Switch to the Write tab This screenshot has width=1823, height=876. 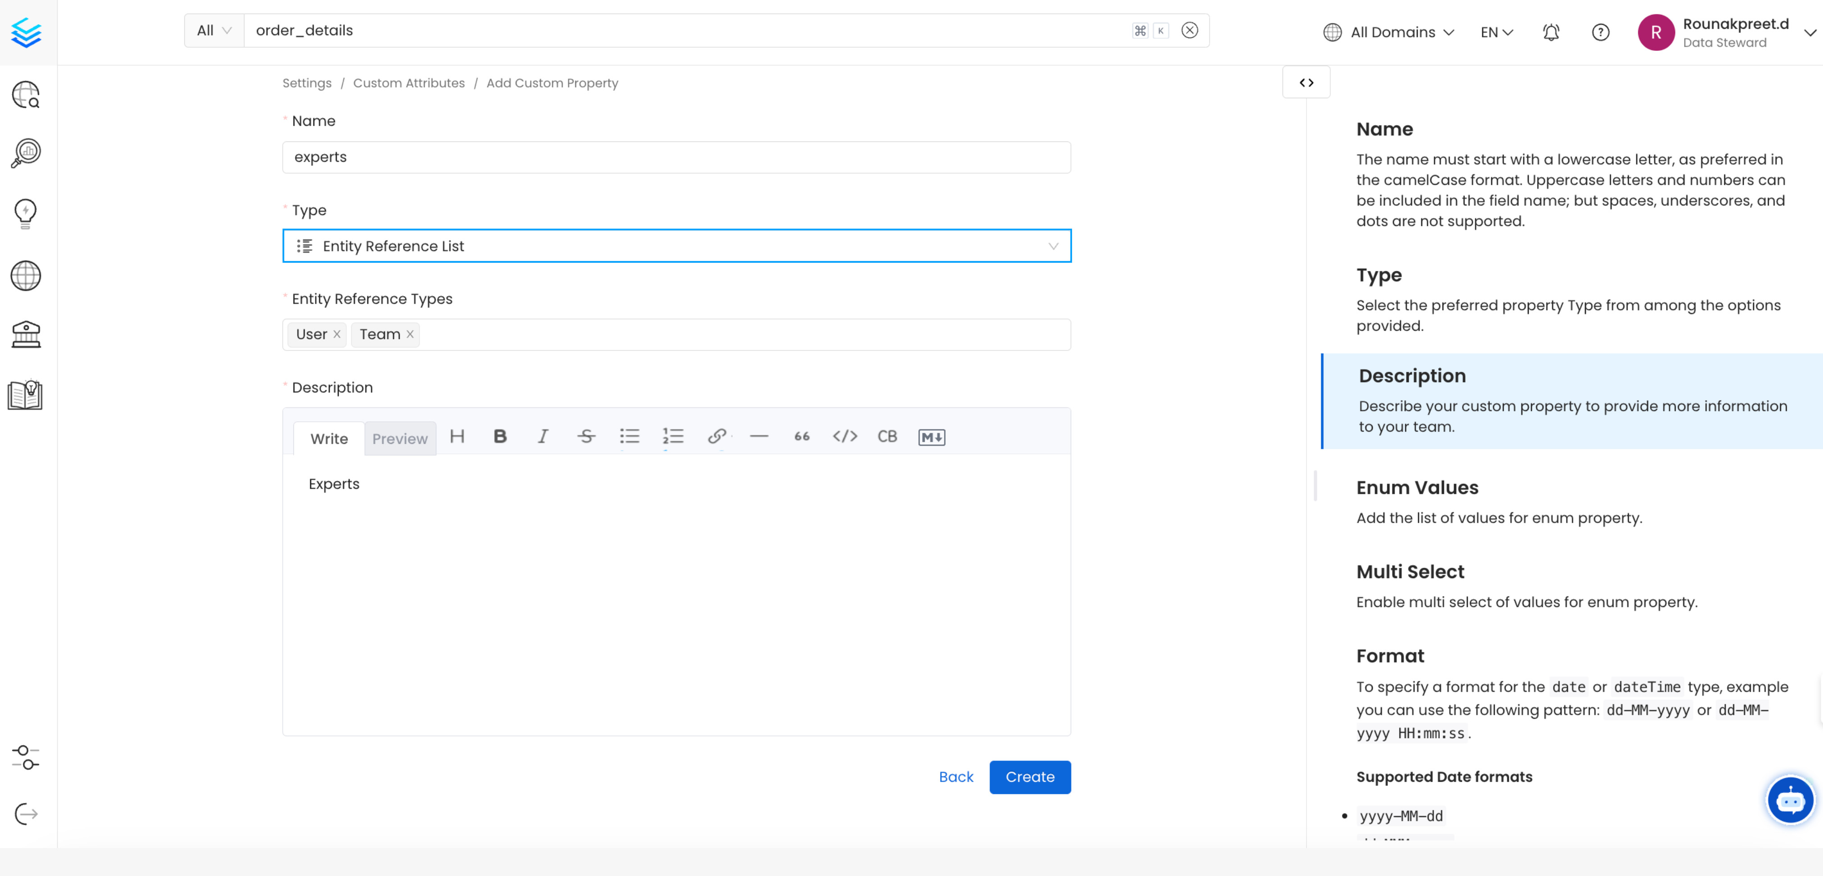[x=329, y=439]
